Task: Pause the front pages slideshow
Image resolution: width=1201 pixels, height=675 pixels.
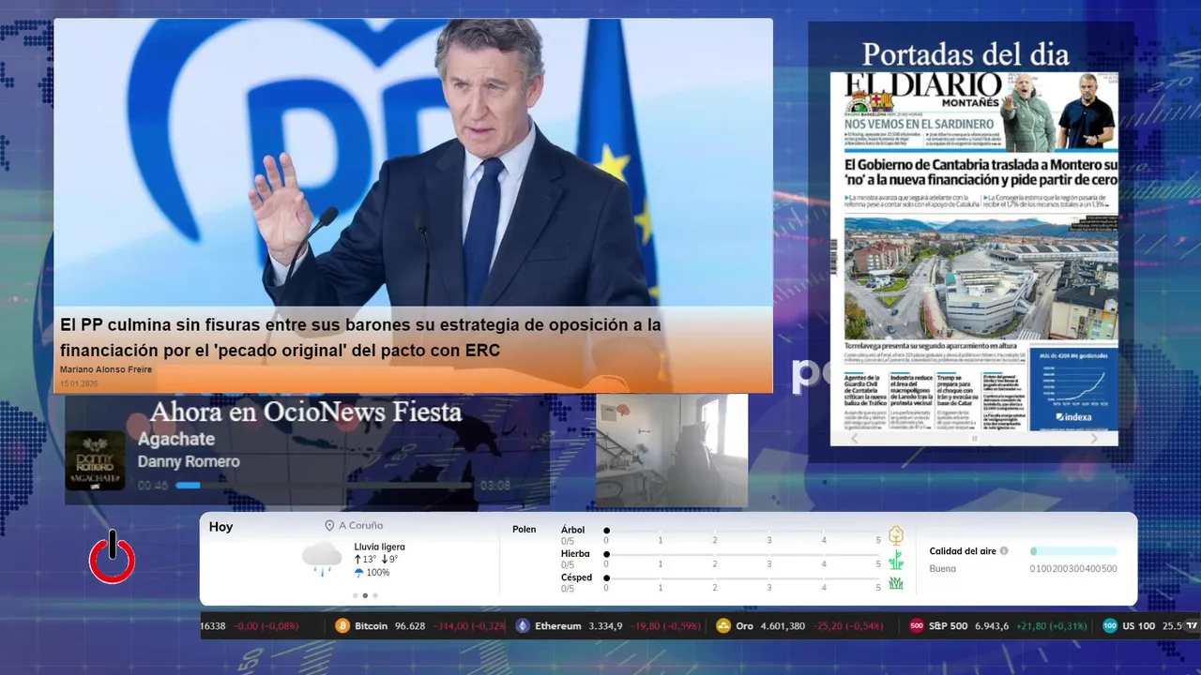Action: tap(974, 438)
